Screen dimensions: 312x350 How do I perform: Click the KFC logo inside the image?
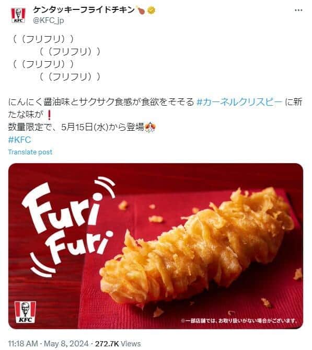pyautogui.click(x=25, y=312)
